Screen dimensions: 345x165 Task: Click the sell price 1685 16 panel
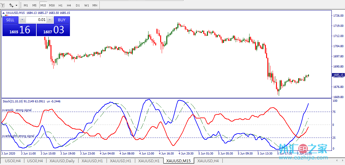[x=19, y=30]
